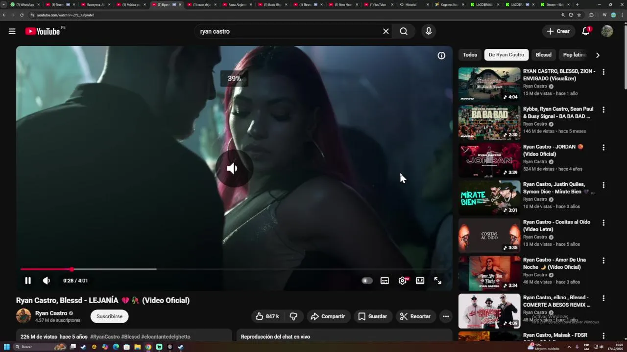Viewport: 627px width, 352px height.
Task: Open the BA BA BAD video thumbnail
Action: (489, 122)
